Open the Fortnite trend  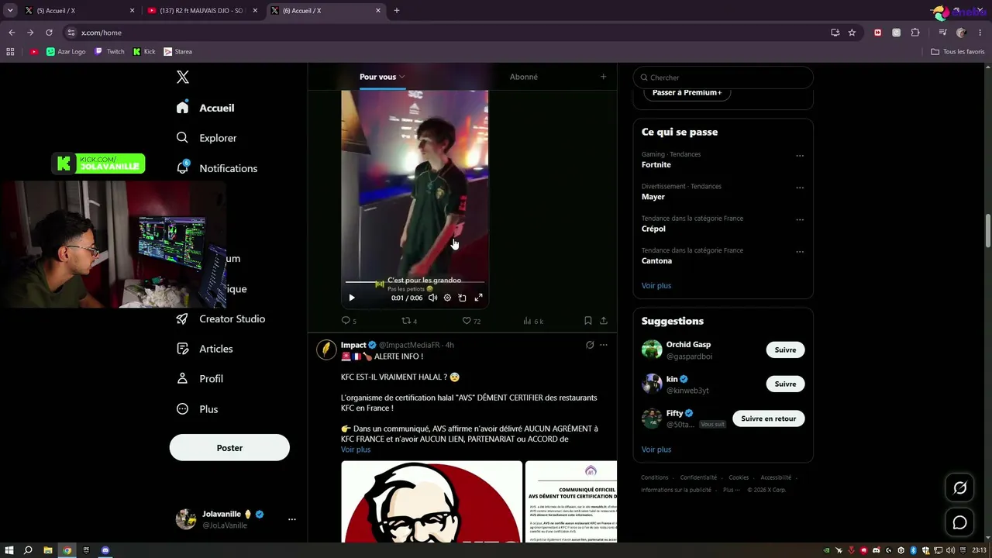pyautogui.click(x=656, y=165)
